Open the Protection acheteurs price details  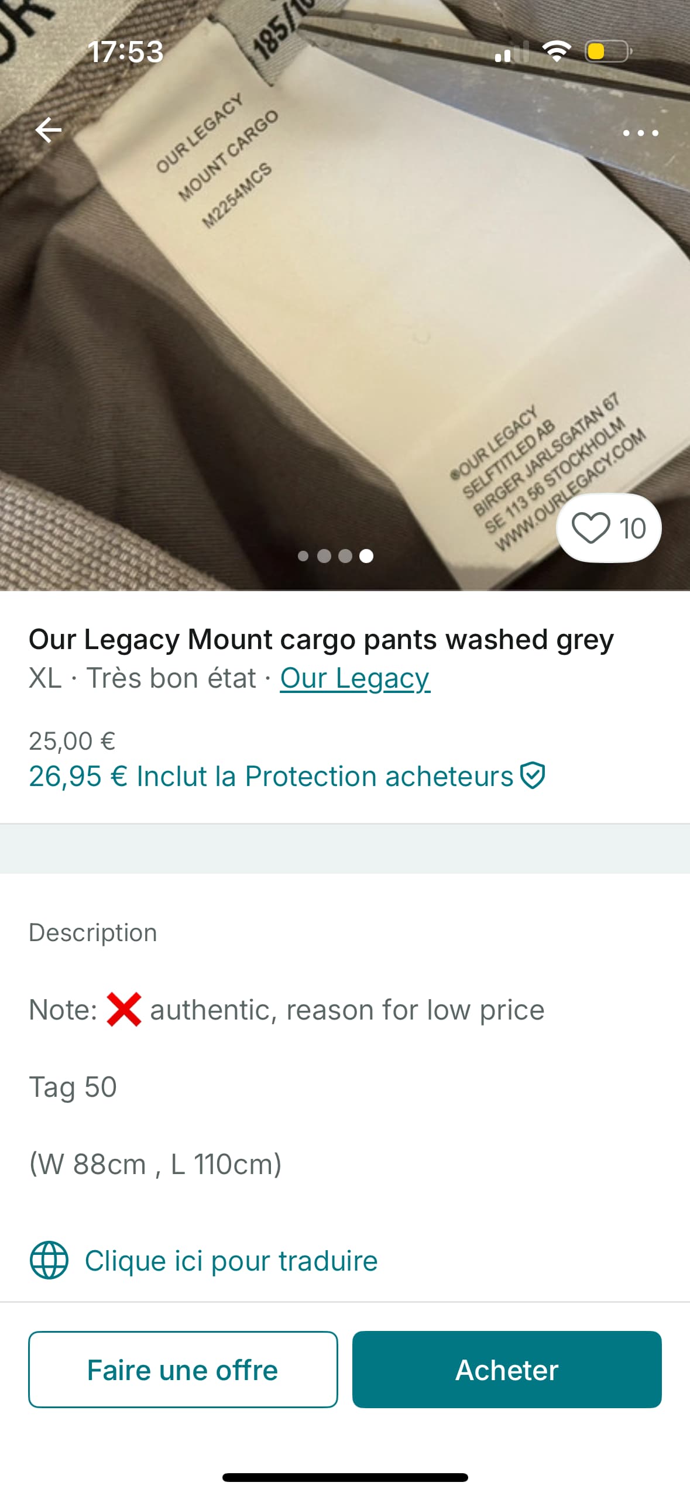(x=271, y=777)
